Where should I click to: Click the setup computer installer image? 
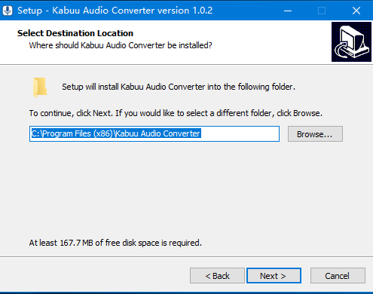point(351,41)
